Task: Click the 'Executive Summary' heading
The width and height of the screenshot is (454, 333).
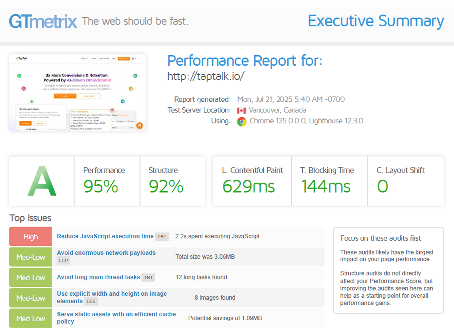Action: (376, 21)
